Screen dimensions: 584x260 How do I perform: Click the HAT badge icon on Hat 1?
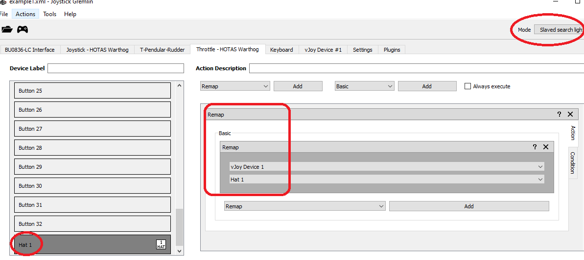click(161, 244)
